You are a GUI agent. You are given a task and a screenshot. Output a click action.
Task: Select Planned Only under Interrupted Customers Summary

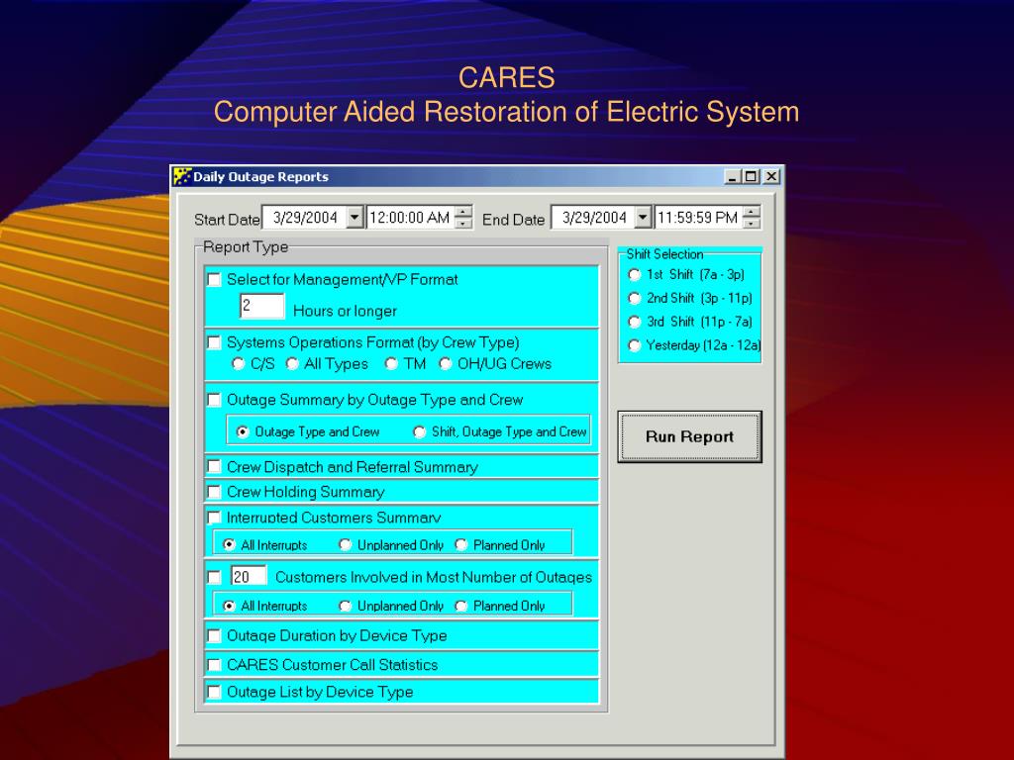(x=461, y=545)
